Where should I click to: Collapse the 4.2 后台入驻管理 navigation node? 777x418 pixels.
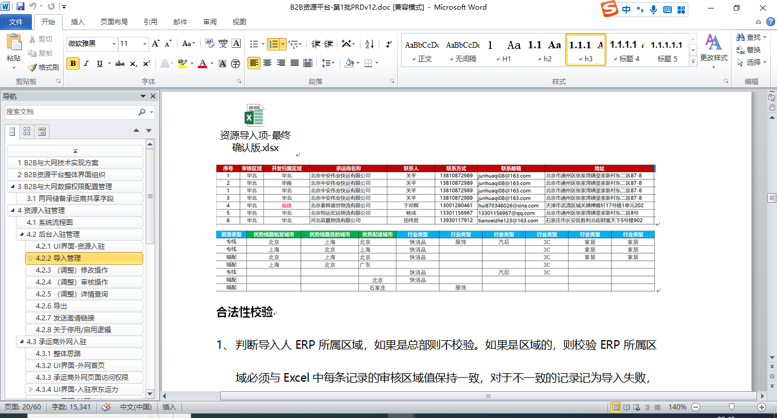pos(22,235)
